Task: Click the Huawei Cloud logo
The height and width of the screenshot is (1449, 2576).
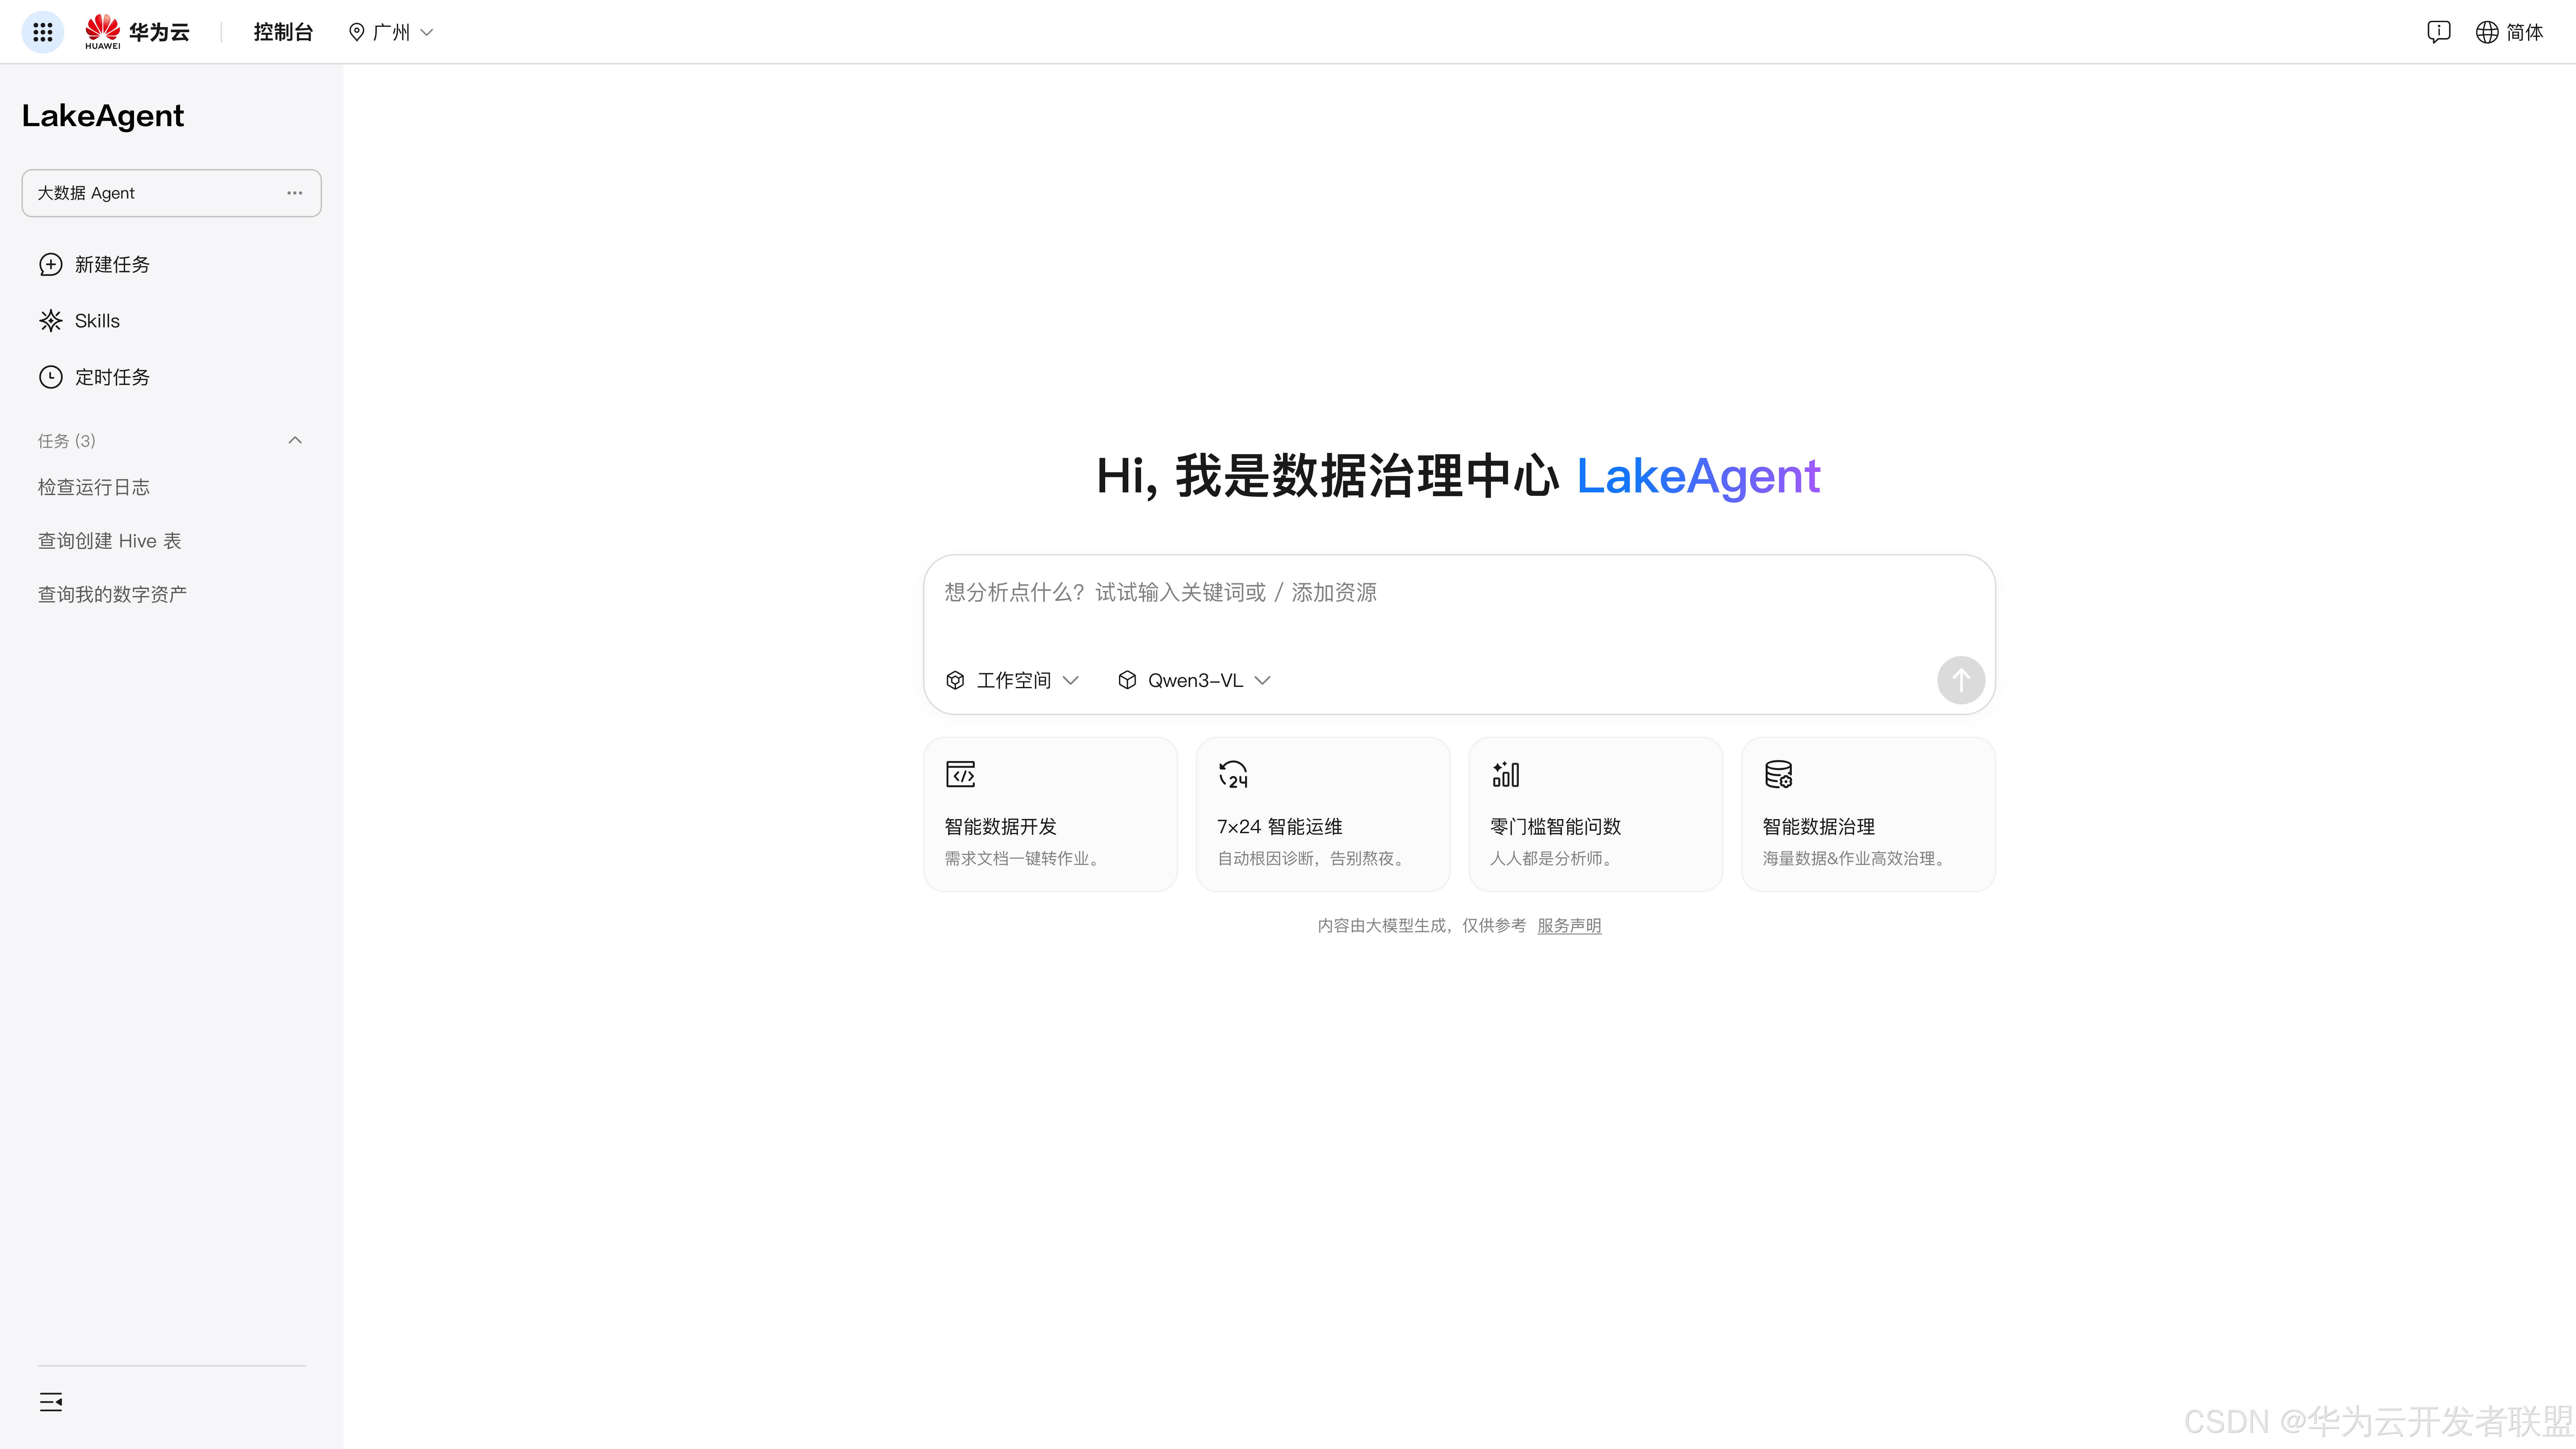Action: (137, 32)
